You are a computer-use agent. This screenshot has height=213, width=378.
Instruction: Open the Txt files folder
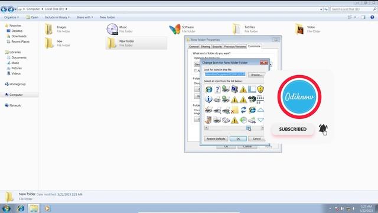pos(237,29)
